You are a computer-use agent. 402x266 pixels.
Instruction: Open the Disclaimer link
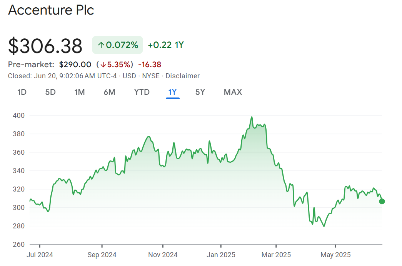(182, 76)
